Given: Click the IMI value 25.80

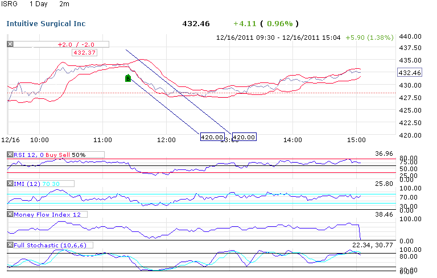Looking at the screenshot, I should [x=384, y=184].
